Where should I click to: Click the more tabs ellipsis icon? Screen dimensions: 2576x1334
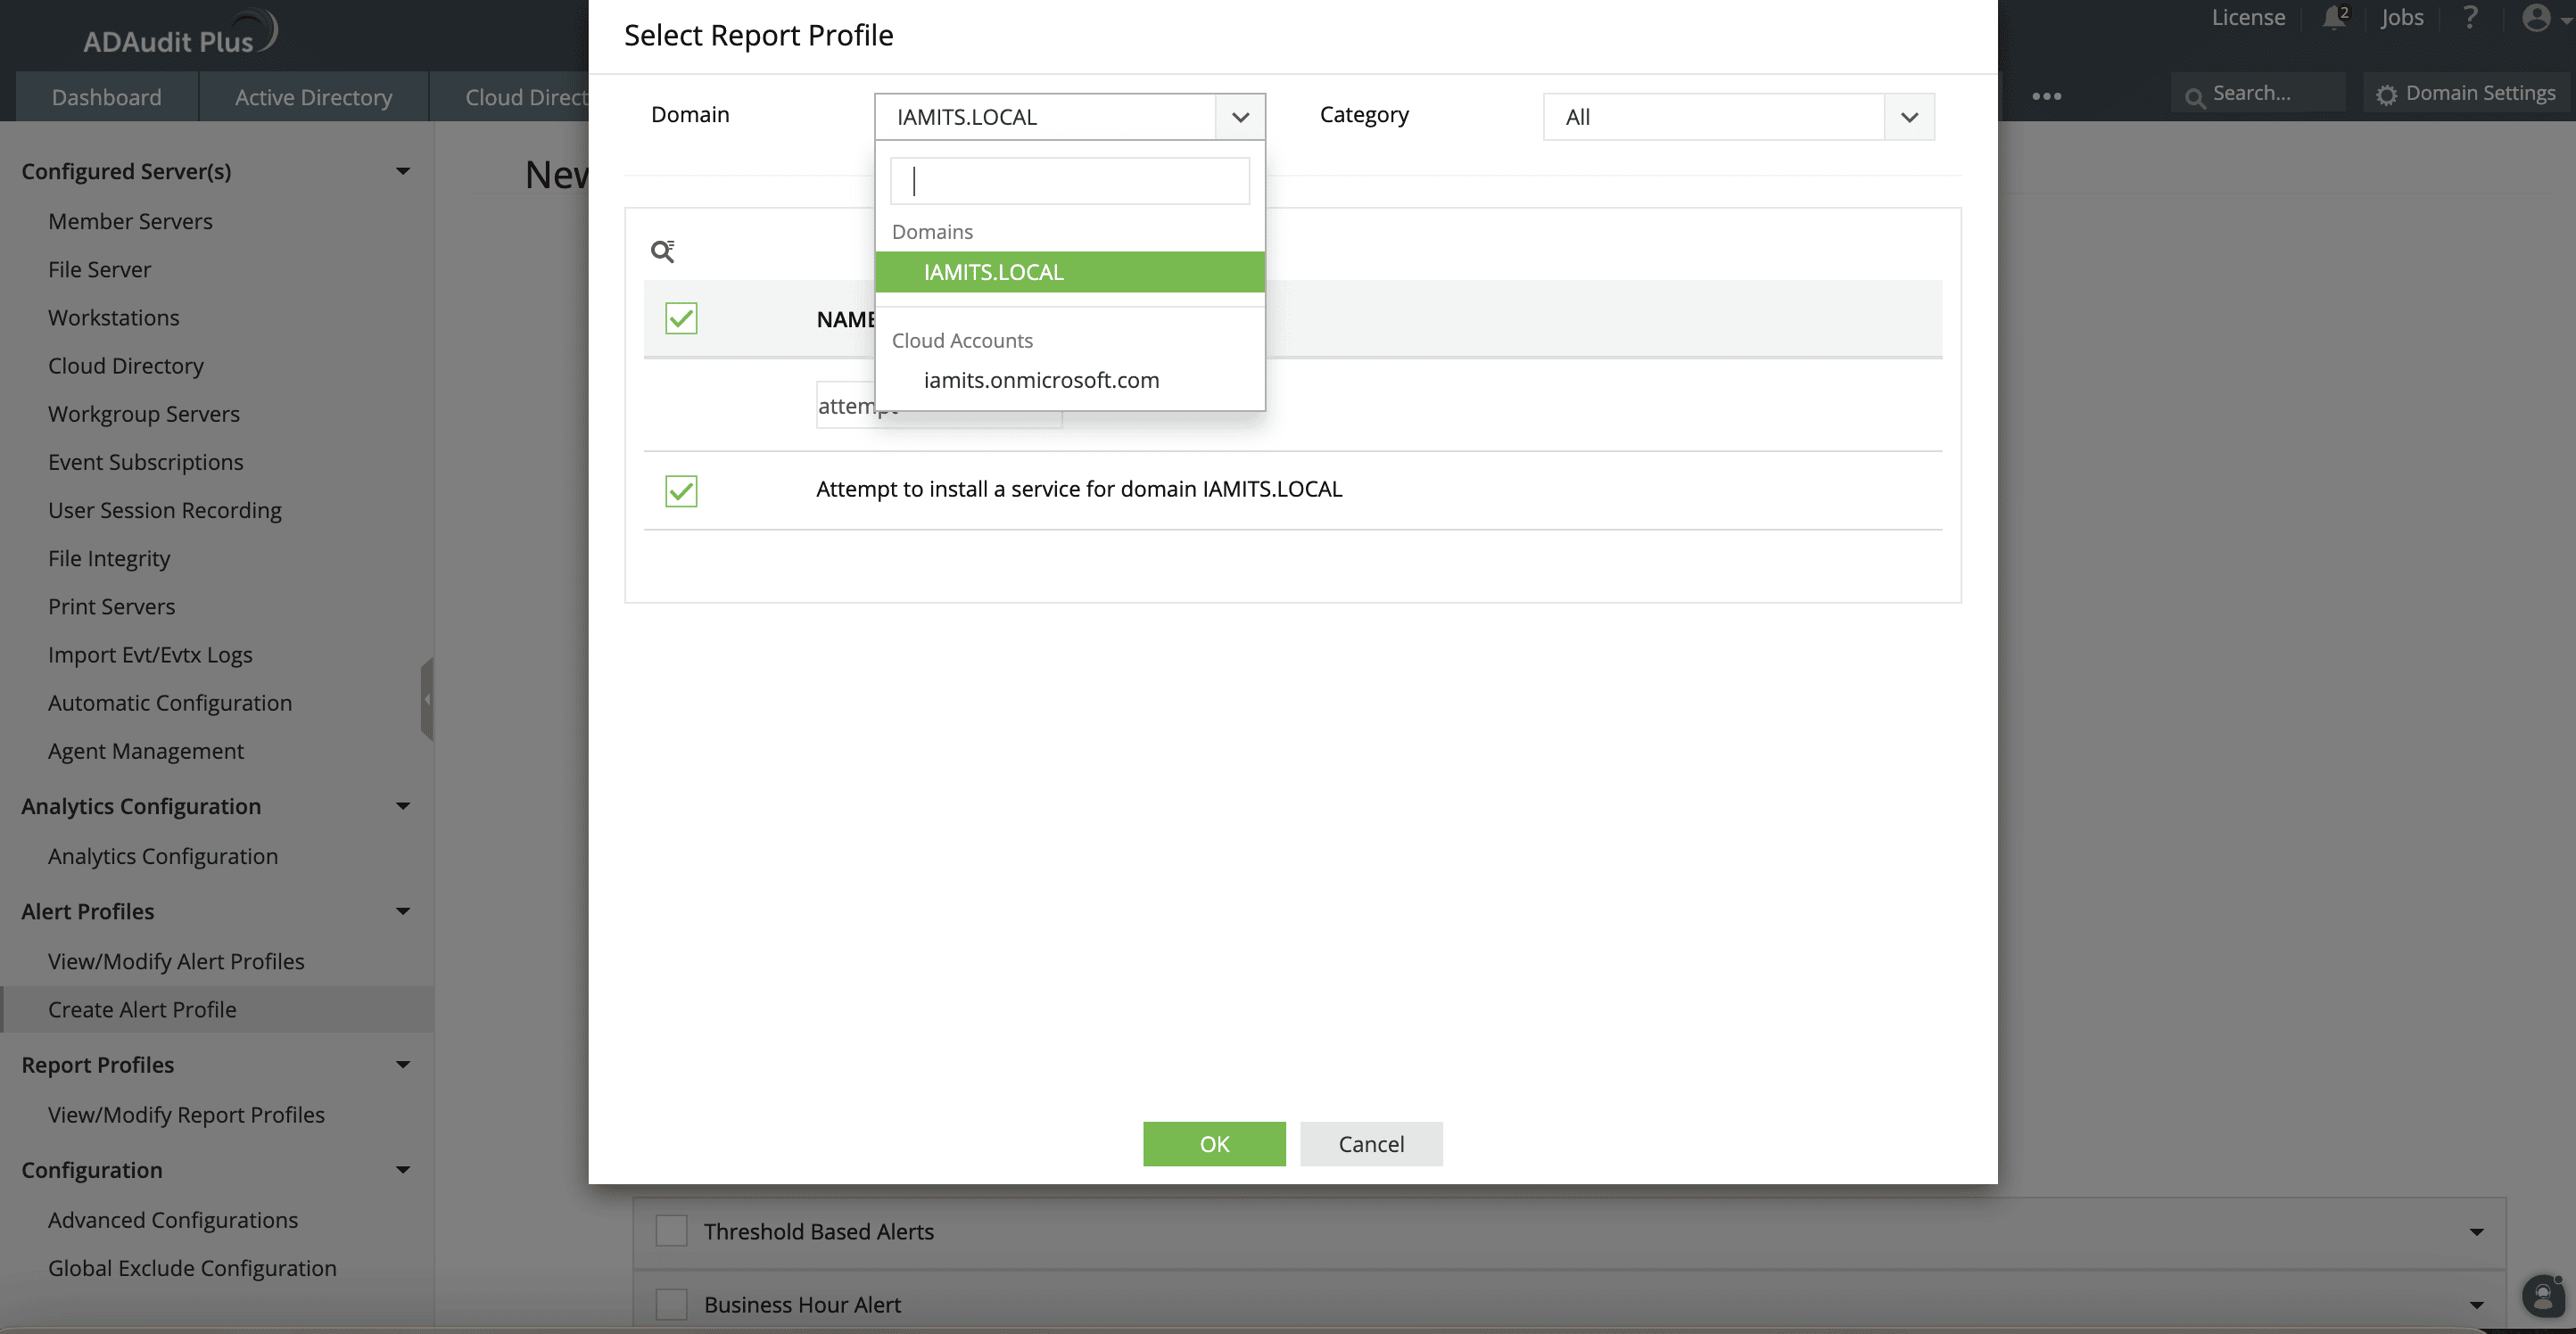pyautogui.click(x=2046, y=96)
